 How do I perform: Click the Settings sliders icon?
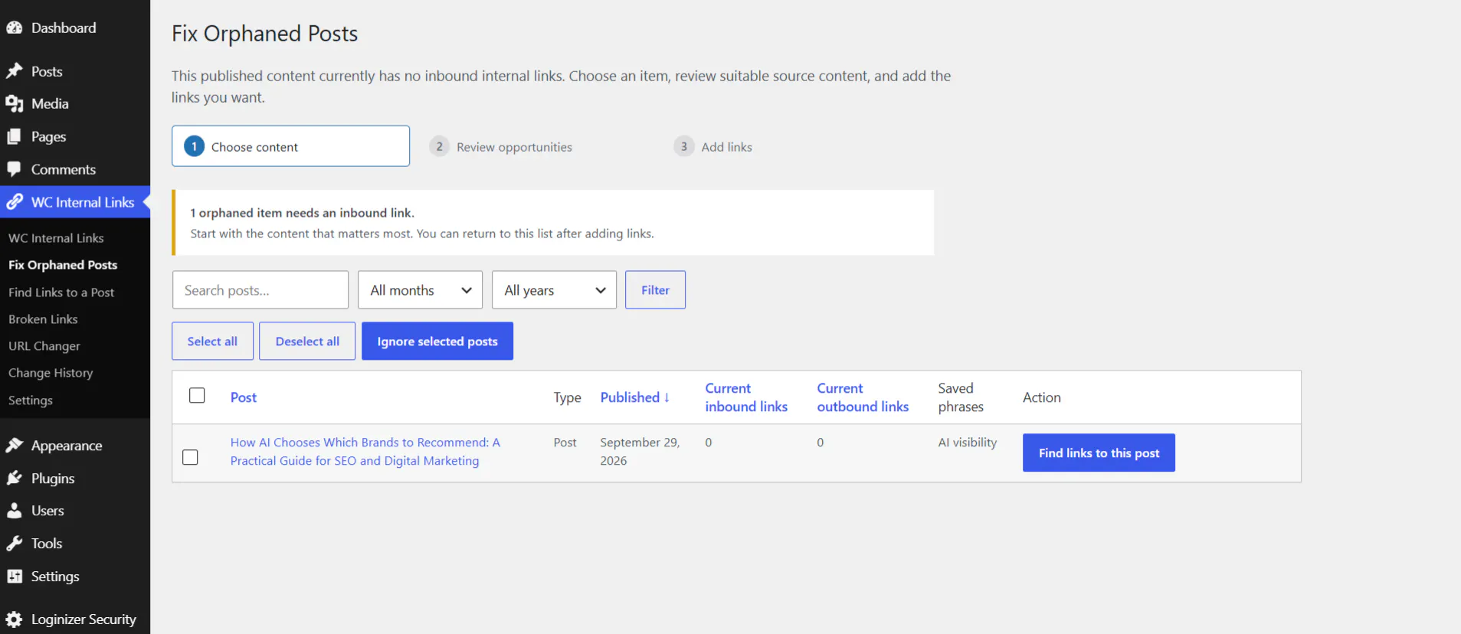coord(15,577)
